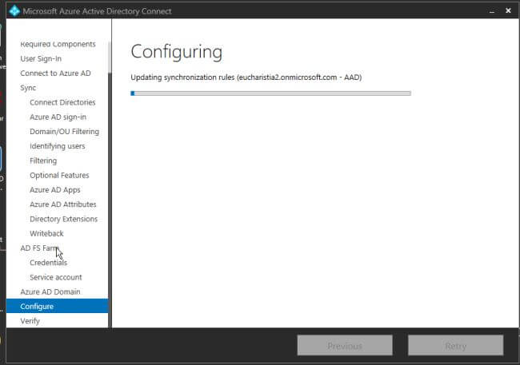The width and height of the screenshot is (520, 365).
Task: Select Identifying users sub-step
Action: tap(57, 146)
